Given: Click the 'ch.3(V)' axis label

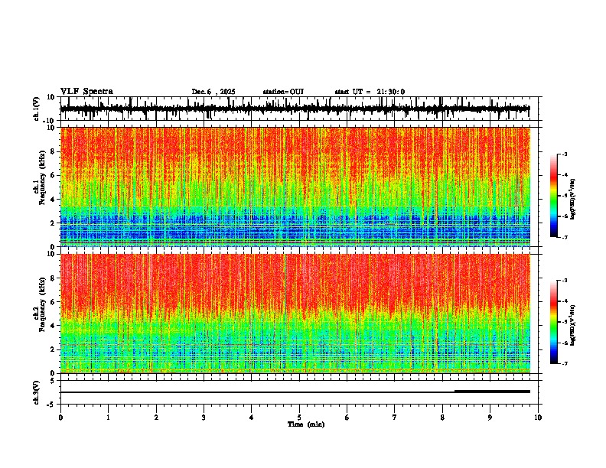Looking at the screenshot, I should [37, 392].
